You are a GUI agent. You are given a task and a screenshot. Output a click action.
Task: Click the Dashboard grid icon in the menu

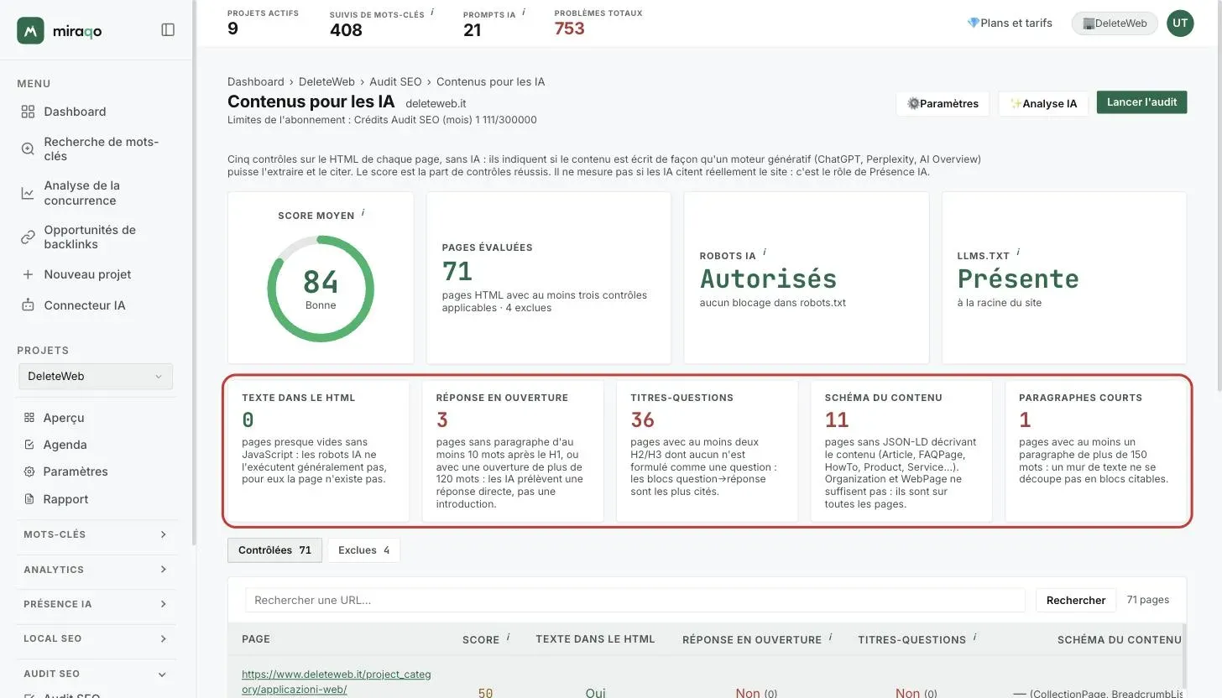28,112
